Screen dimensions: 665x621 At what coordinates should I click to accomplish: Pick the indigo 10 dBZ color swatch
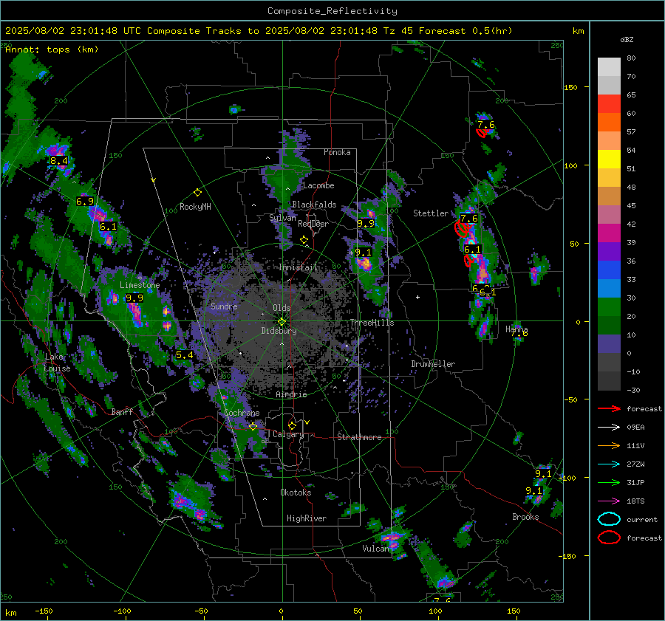[x=609, y=344]
